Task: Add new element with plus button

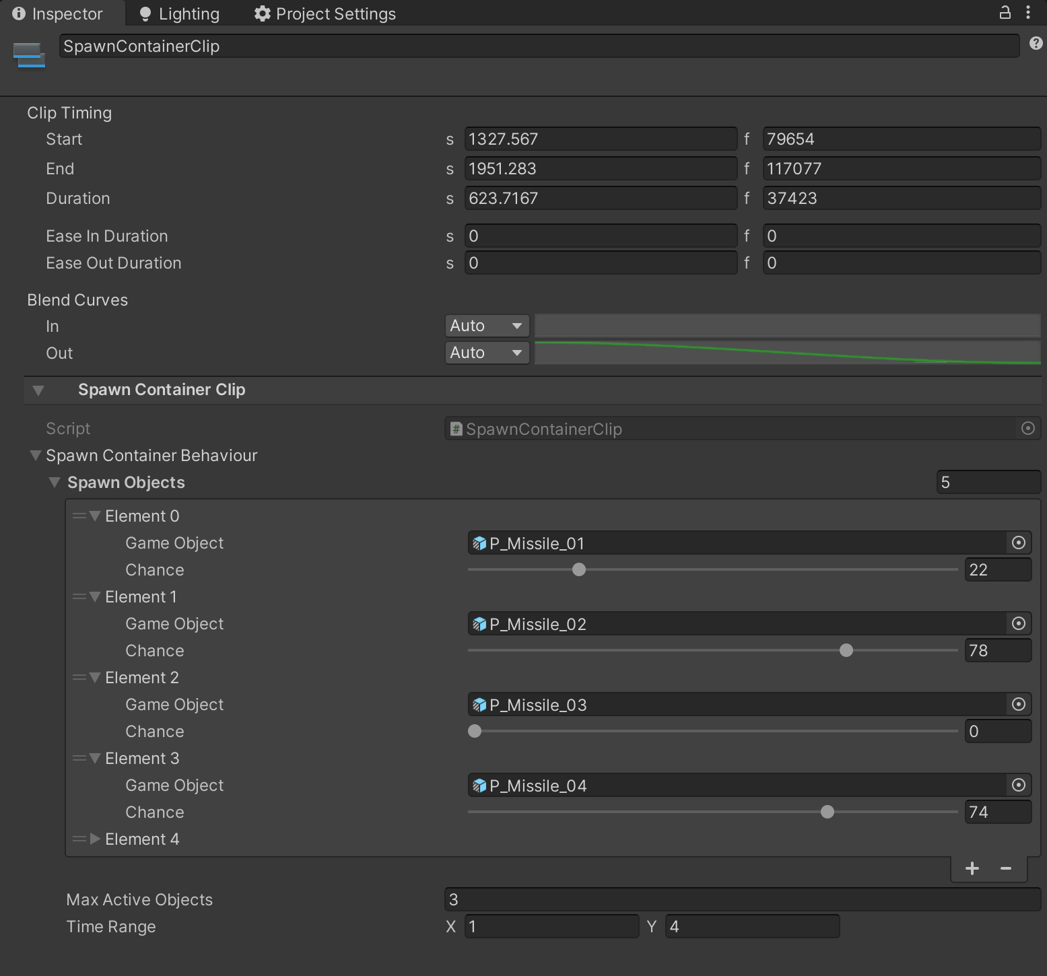Action: click(972, 868)
